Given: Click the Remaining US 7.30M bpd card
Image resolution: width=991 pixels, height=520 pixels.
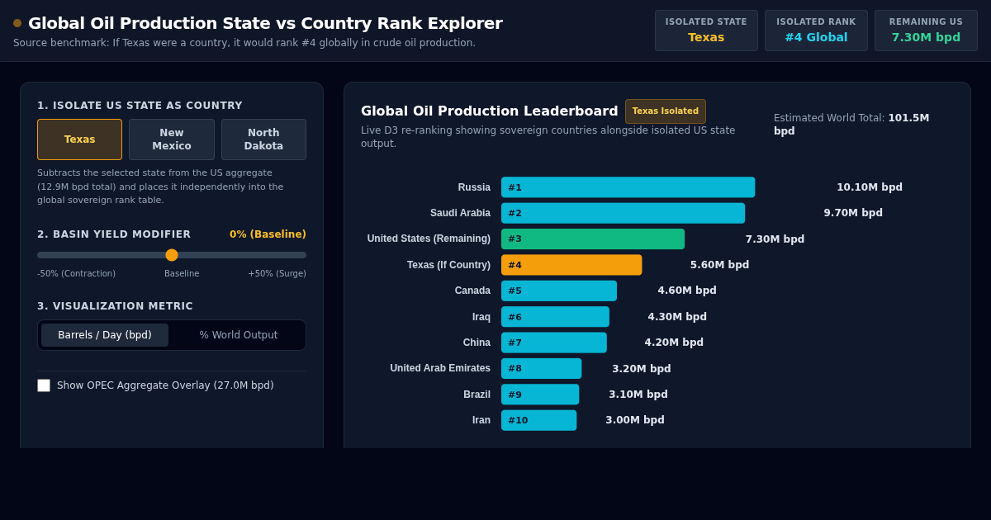Looking at the screenshot, I should coord(926,31).
